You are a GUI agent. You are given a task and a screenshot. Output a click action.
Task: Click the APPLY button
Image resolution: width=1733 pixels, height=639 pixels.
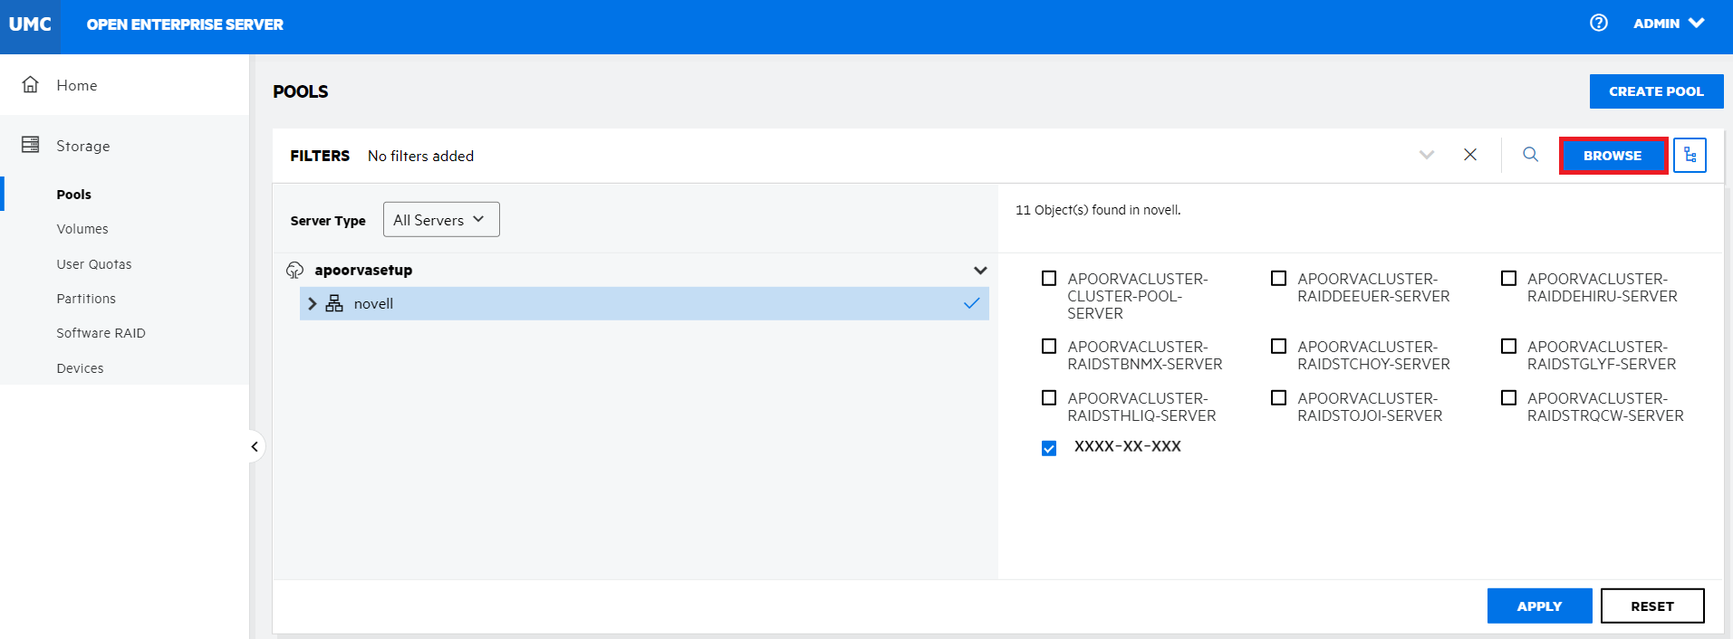(x=1538, y=606)
